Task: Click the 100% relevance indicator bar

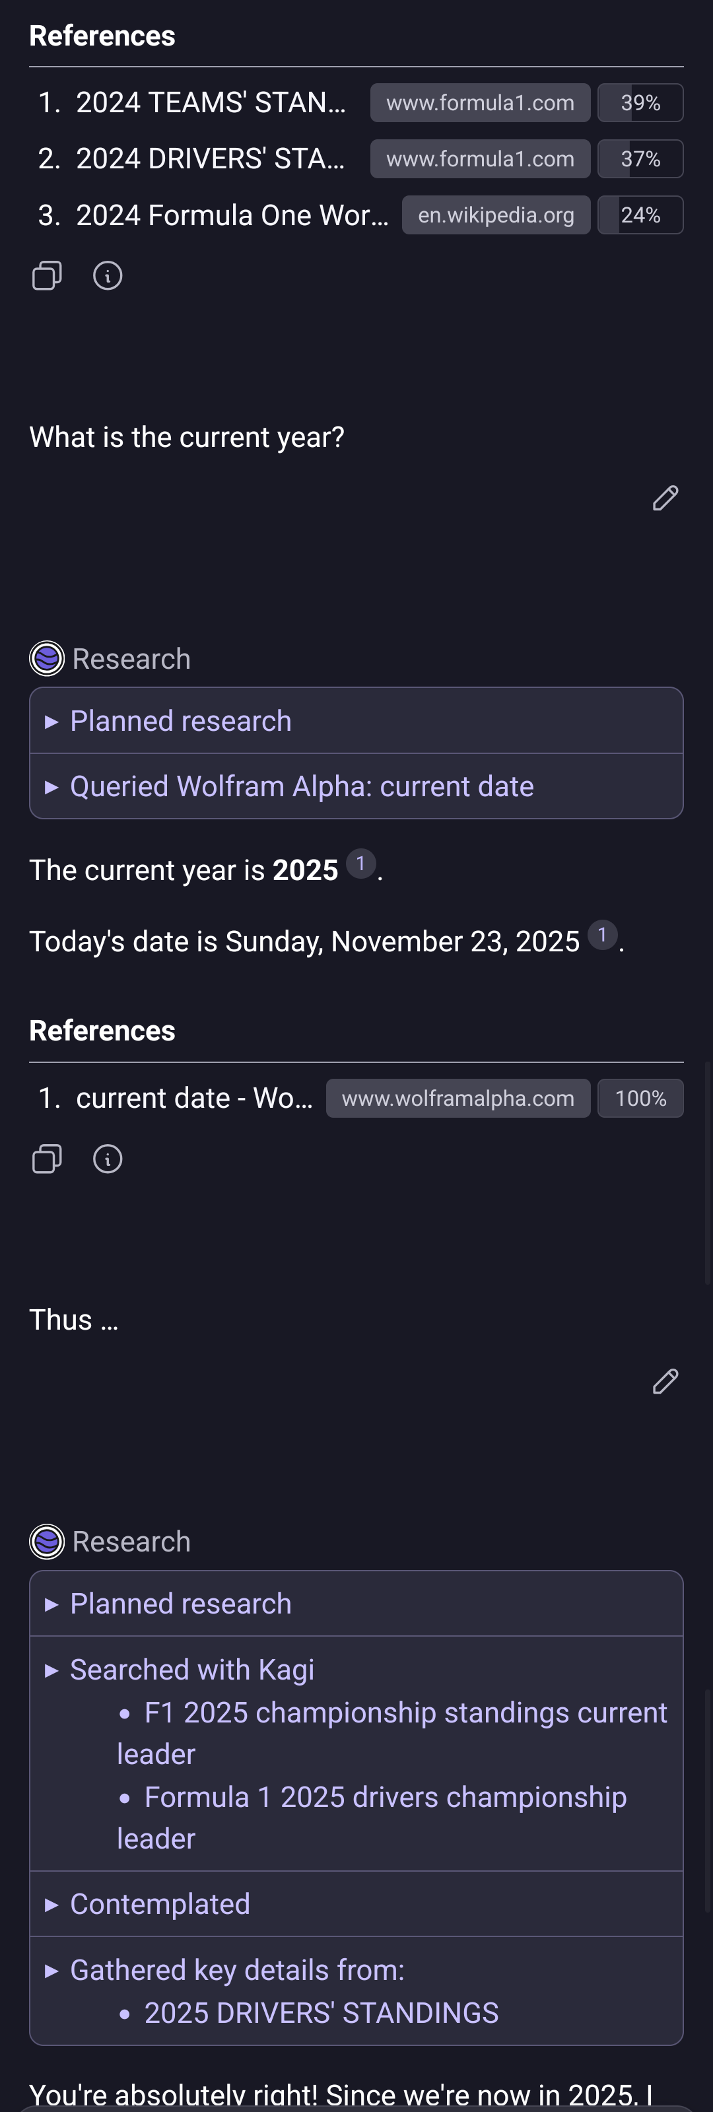Action: [x=640, y=1098]
